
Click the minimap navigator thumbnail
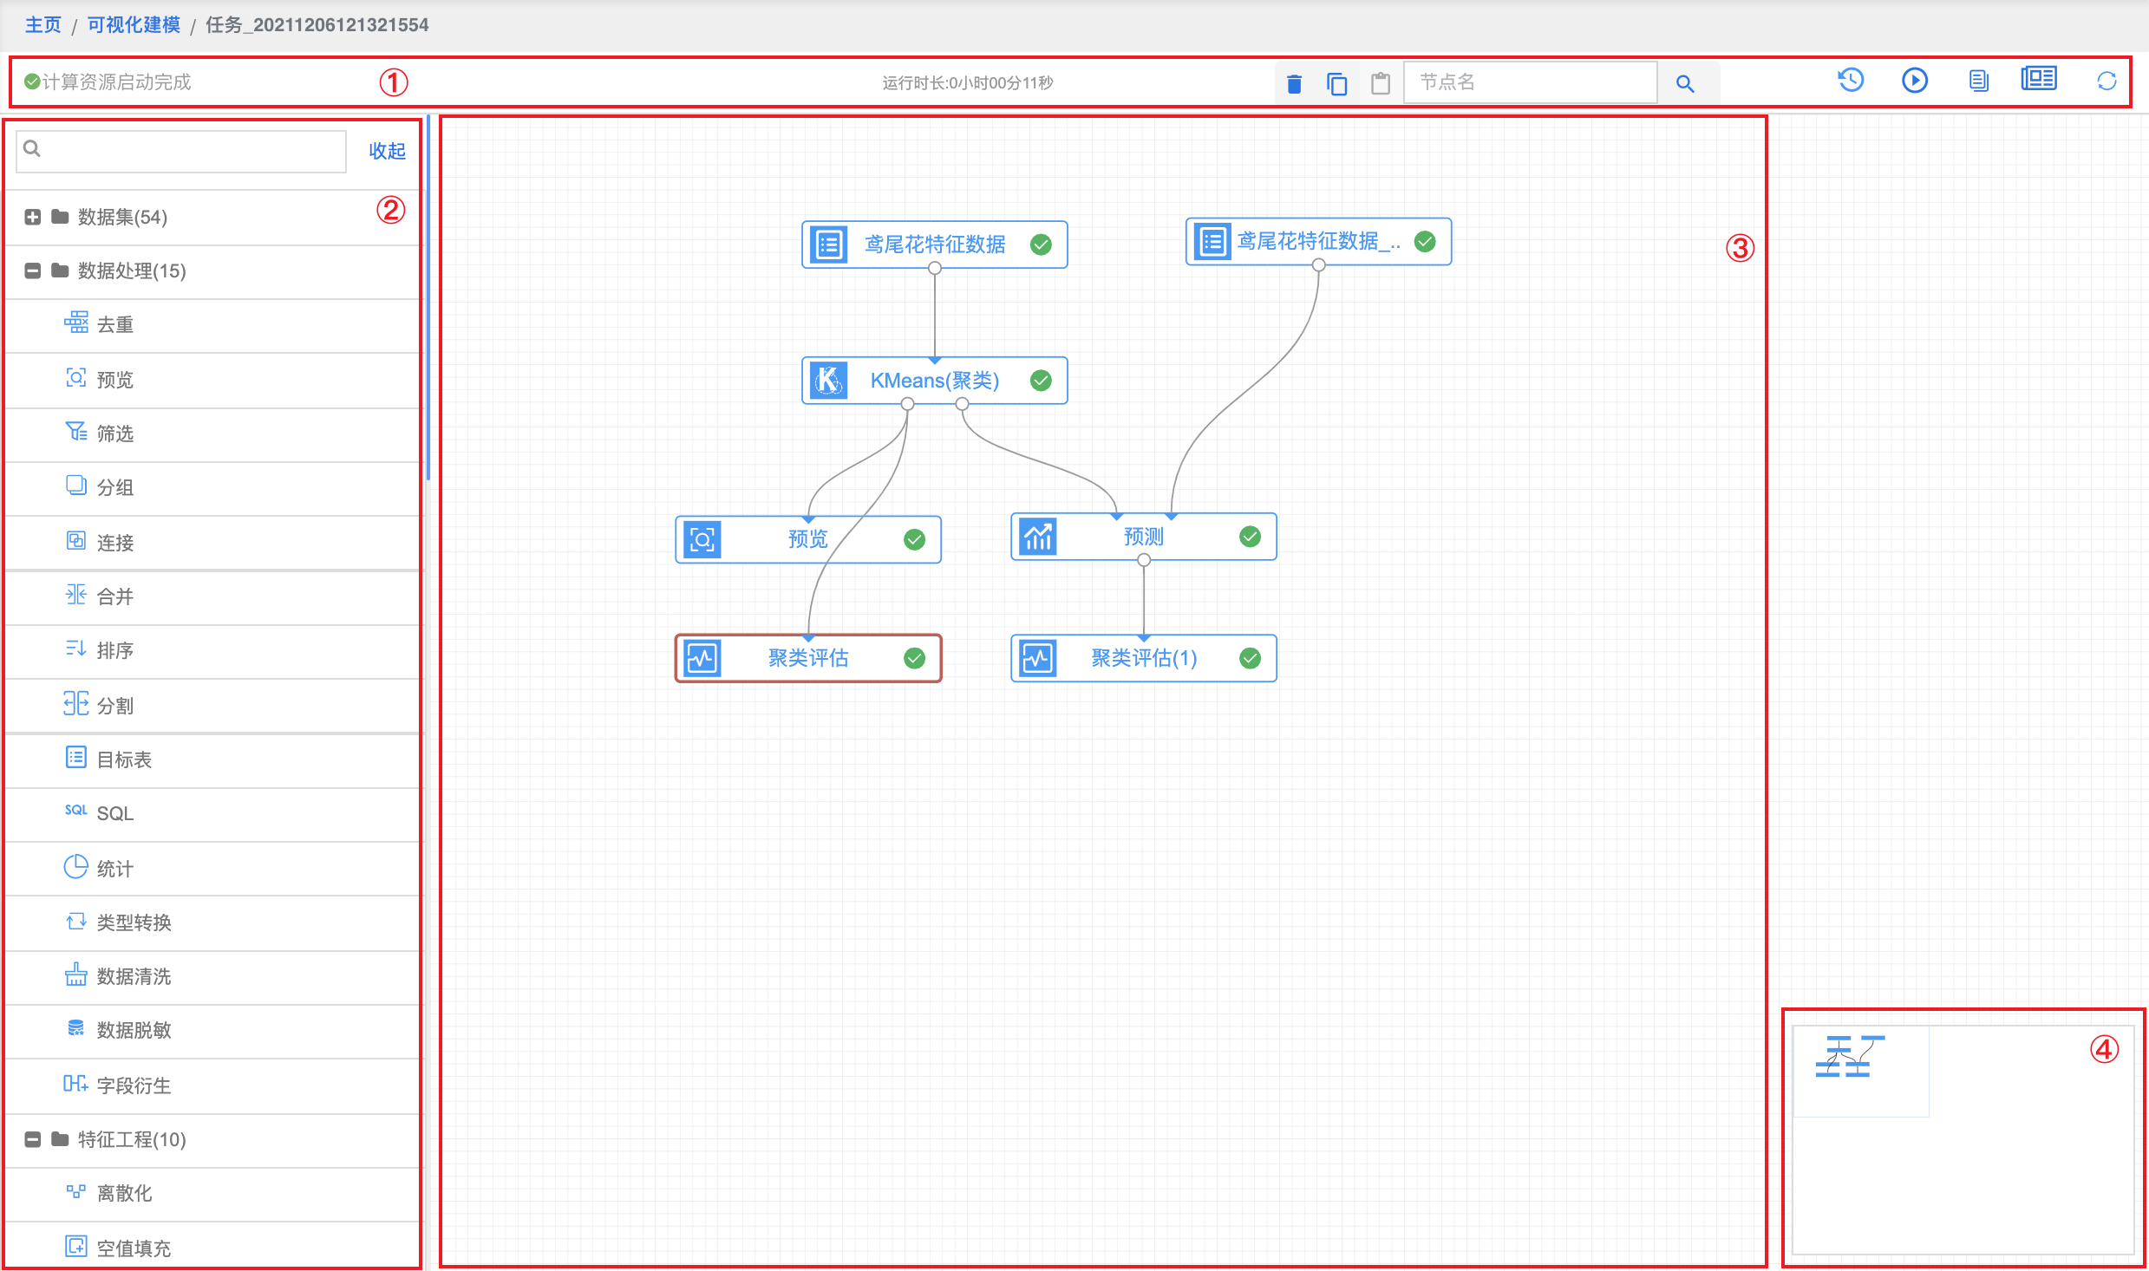(x=1963, y=1139)
